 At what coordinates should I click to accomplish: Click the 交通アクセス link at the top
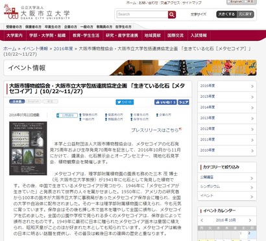(170, 3)
